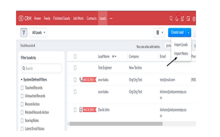
Task: Enable Touched Records filter
Action: pyautogui.click(x=22, y=88)
